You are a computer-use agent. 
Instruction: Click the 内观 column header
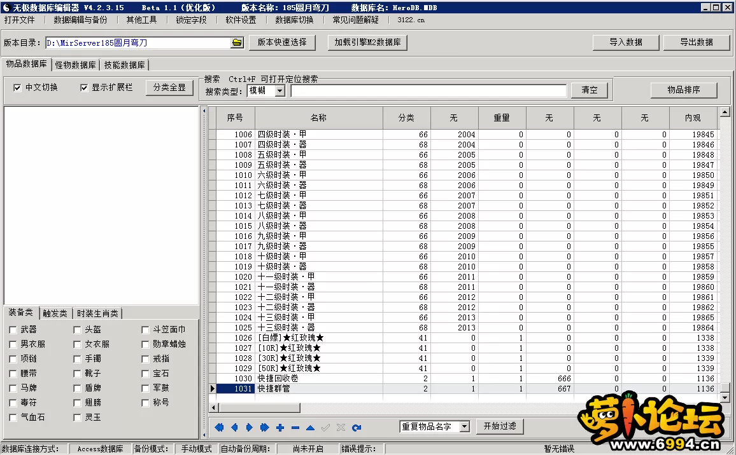[693, 118]
